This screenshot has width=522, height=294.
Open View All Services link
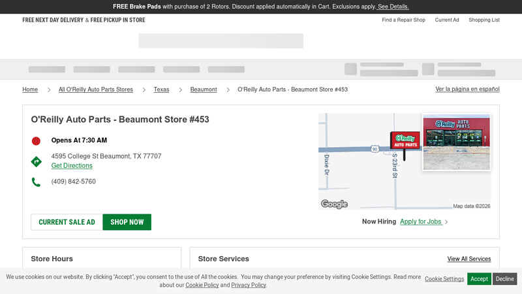point(468,259)
